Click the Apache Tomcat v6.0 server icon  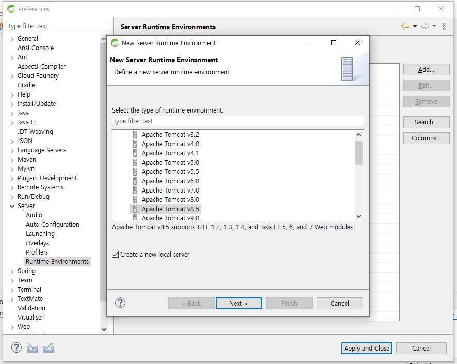point(135,181)
